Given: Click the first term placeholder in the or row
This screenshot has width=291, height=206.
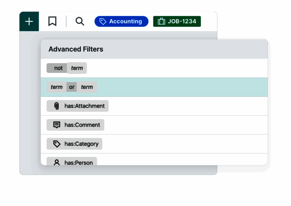Looking at the screenshot, I should (57, 87).
